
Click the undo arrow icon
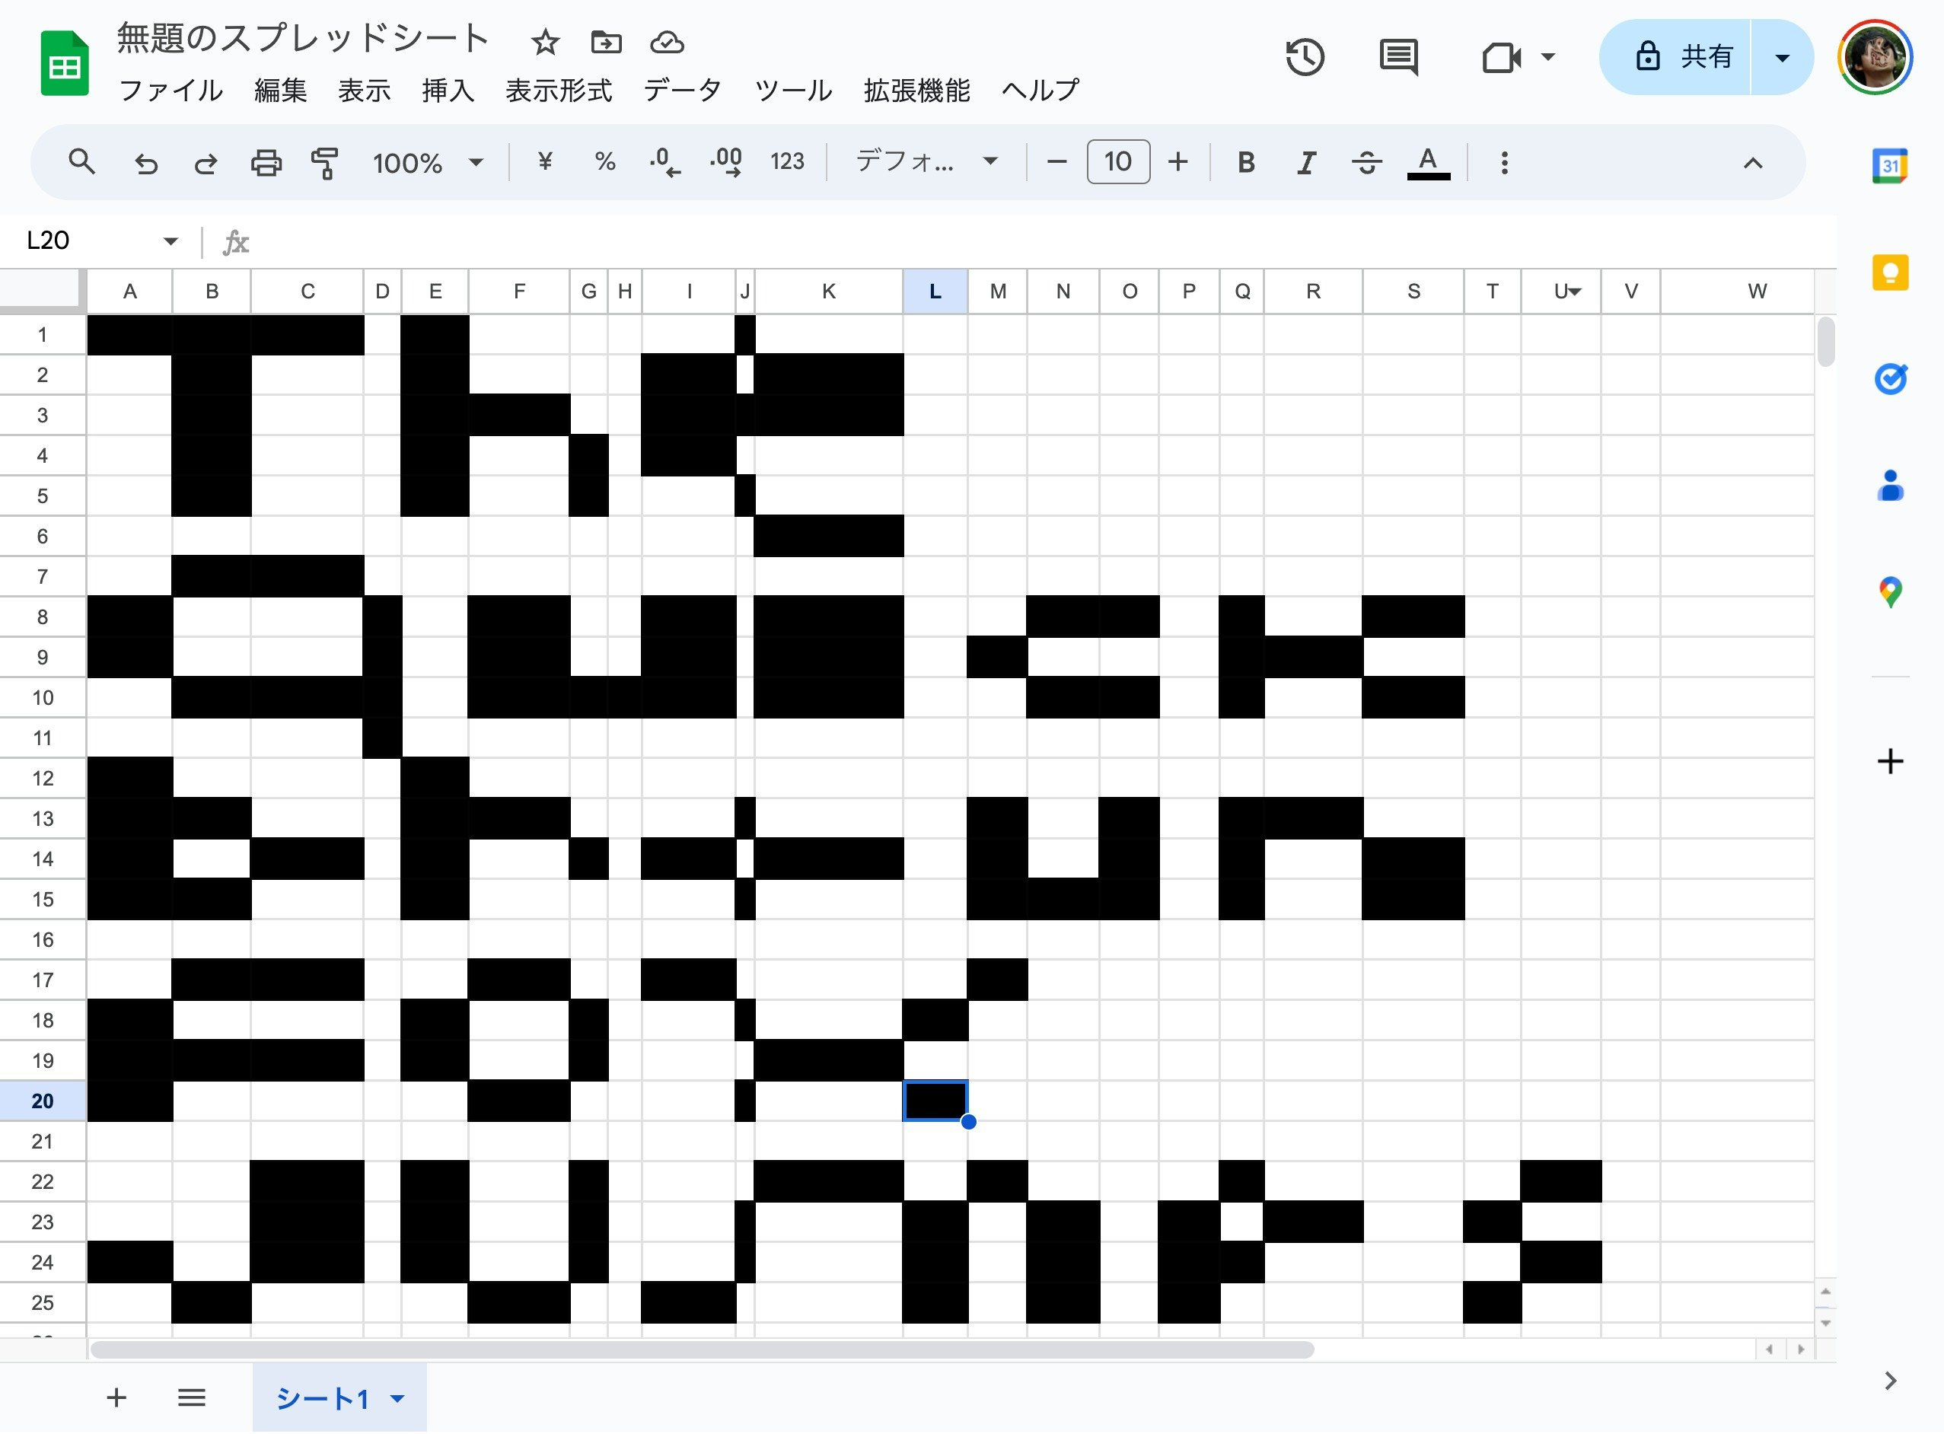146,162
